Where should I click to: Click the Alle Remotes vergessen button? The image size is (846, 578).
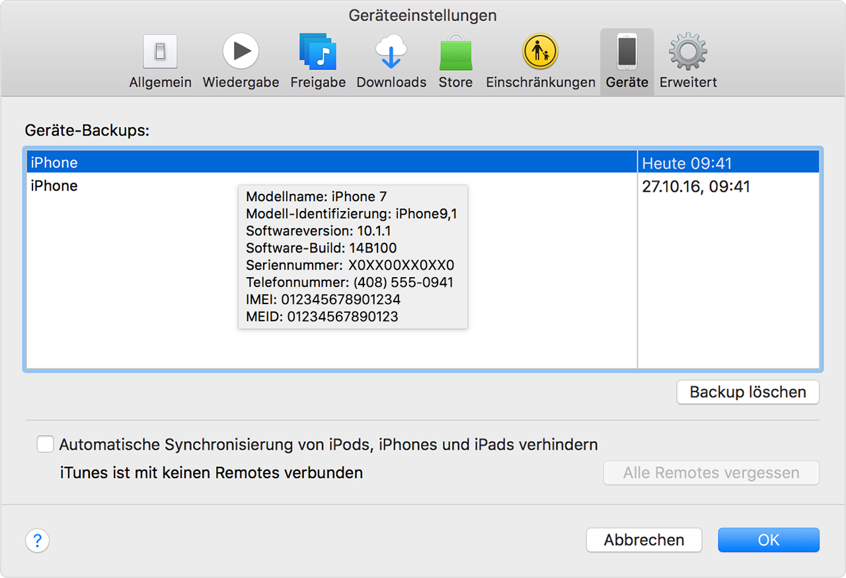click(711, 473)
